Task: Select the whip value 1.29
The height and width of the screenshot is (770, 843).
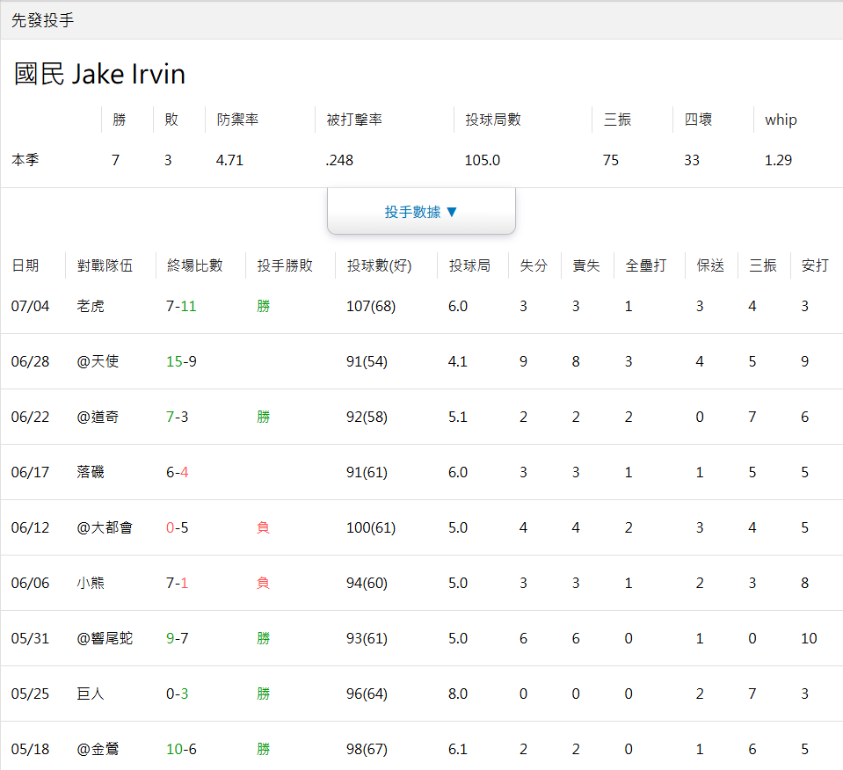Action: (778, 160)
